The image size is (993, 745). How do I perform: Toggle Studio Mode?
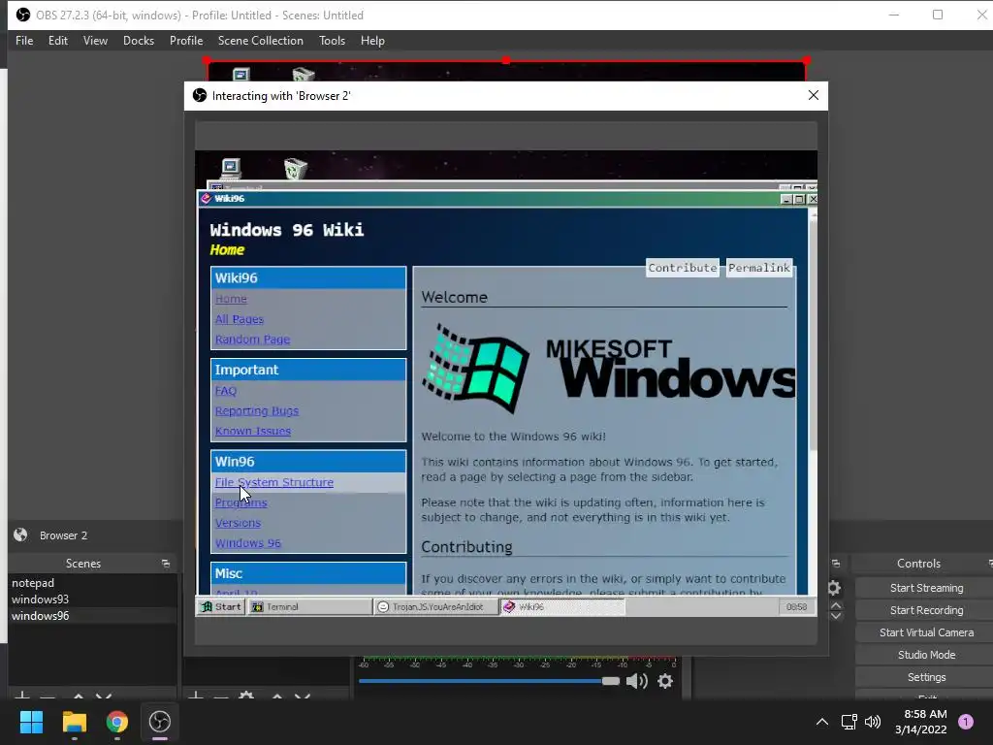(926, 655)
